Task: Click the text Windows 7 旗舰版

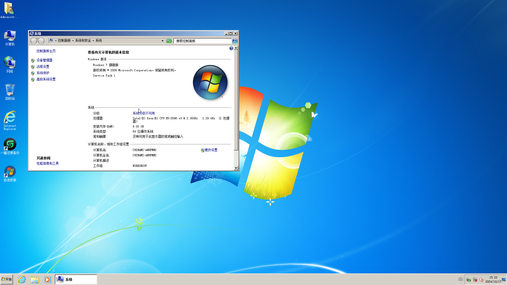Action: pyautogui.click(x=106, y=65)
